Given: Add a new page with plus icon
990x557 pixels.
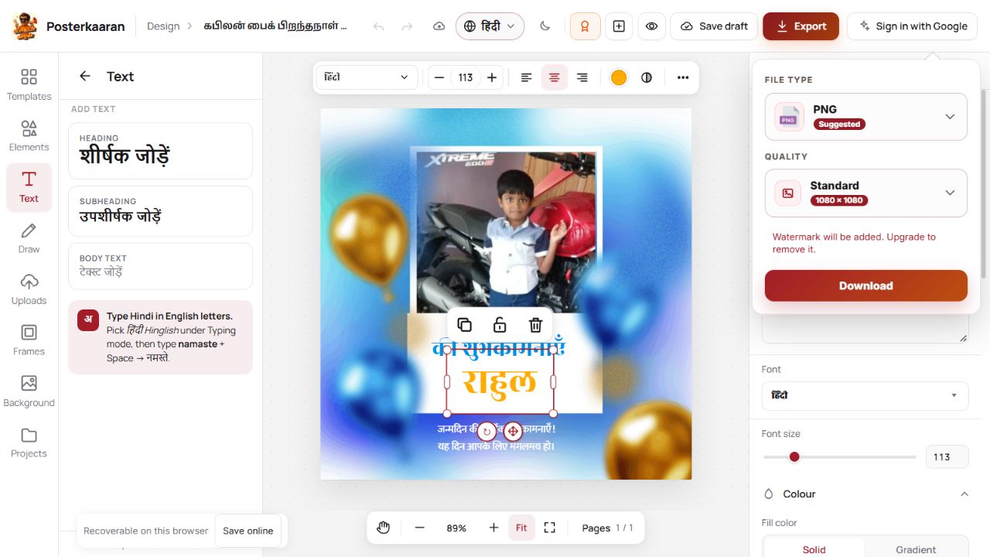Looking at the screenshot, I should [619, 26].
